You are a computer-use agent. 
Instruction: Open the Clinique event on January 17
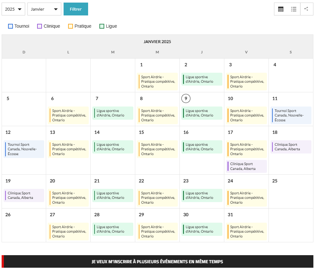pos(246,166)
